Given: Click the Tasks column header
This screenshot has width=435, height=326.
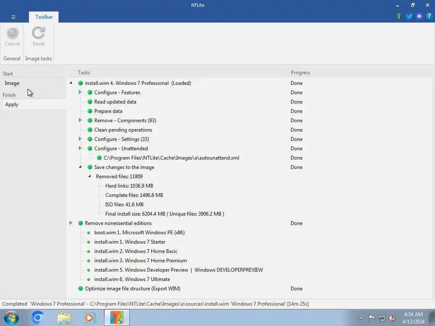Looking at the screenshot, I should [x=84, y=73].
